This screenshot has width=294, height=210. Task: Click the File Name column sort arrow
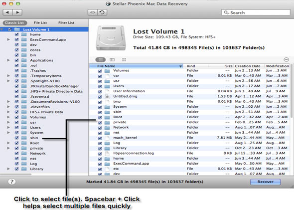[x=180, y=66]
